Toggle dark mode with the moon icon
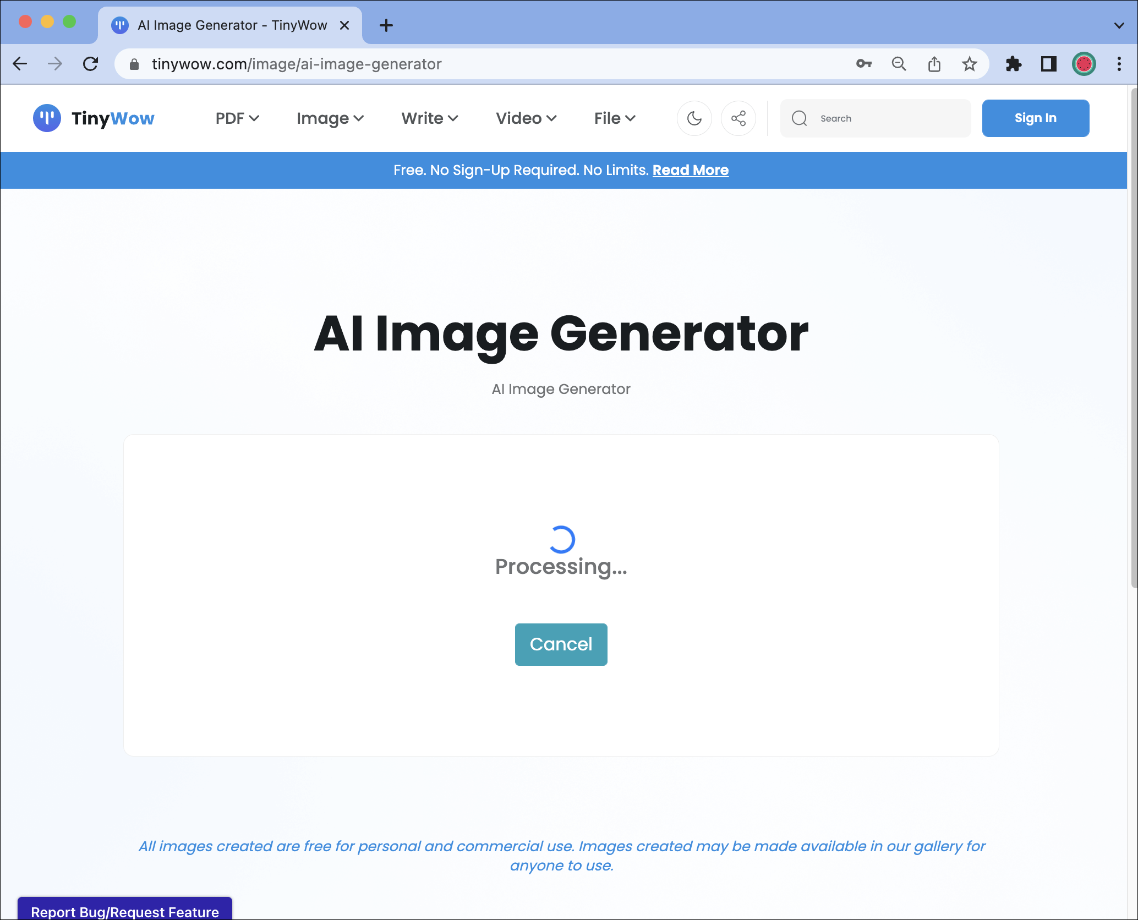 694,118
